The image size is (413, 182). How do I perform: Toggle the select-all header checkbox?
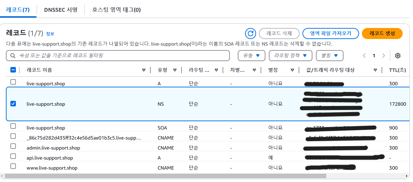[13, 70]
